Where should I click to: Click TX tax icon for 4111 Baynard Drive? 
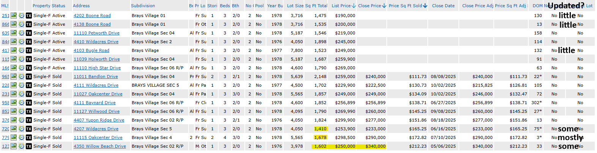[x=29, y=103]
